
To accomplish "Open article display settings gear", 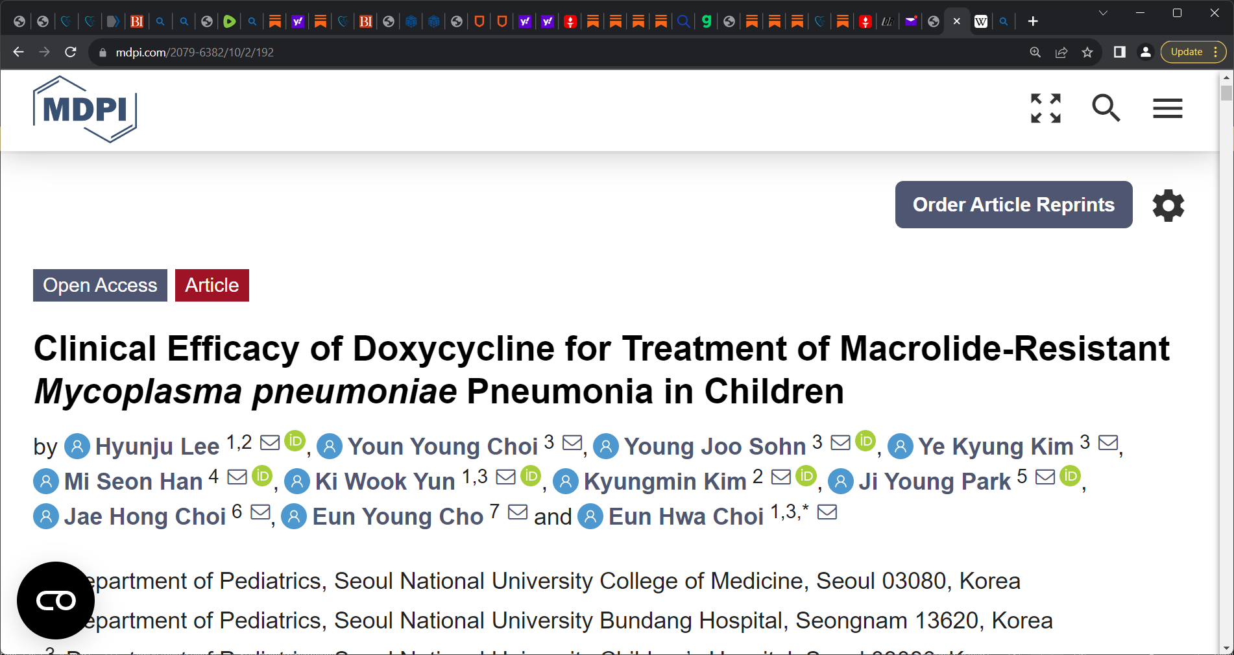I will point(1168,206).
